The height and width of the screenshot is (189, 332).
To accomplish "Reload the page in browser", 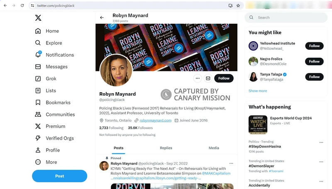I will [x=22, y=5].
